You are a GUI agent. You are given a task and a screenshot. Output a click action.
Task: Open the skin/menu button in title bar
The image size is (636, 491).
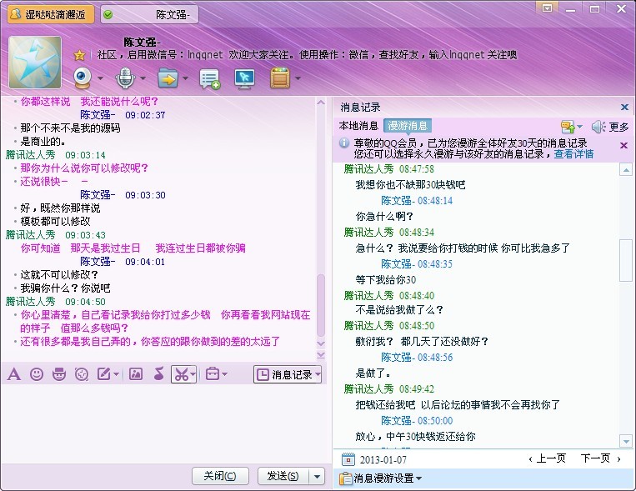pyautogui.click(x=547, y=8)
